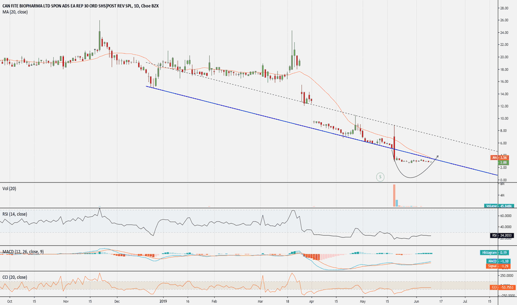
Task: Click the tallest red volume bar
Action: tap(394, 196)
